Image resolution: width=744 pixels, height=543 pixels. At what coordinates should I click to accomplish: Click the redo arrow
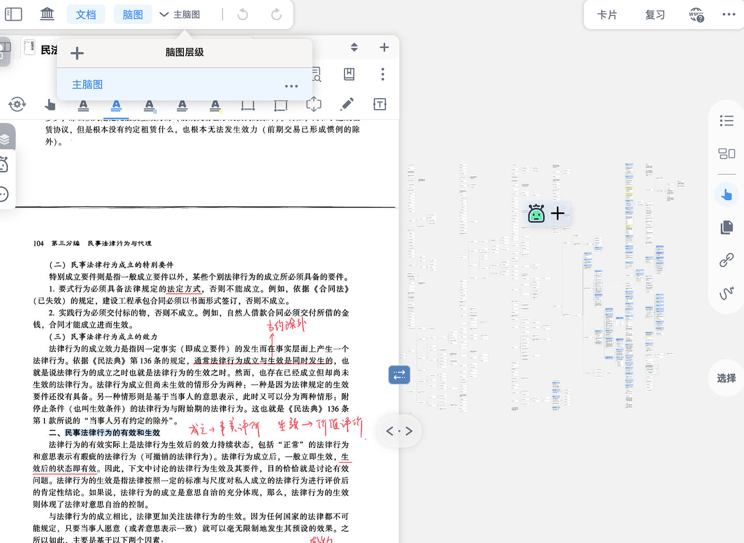(x=276, y=14)
